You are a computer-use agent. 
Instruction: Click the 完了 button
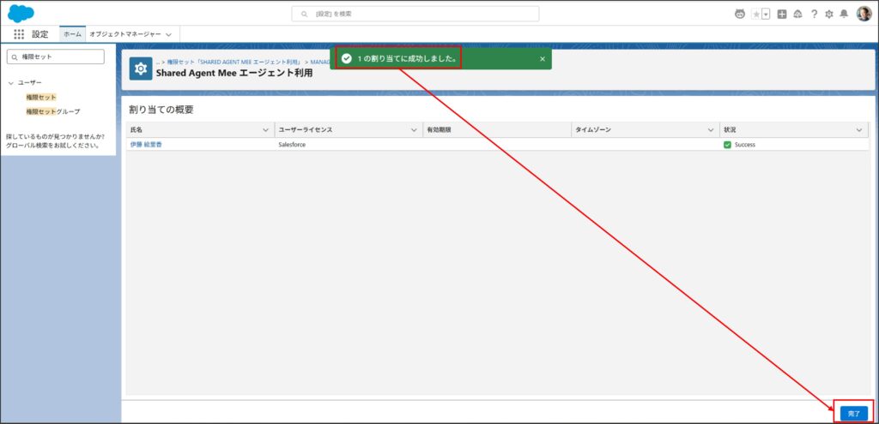click(x=853, y=413)
